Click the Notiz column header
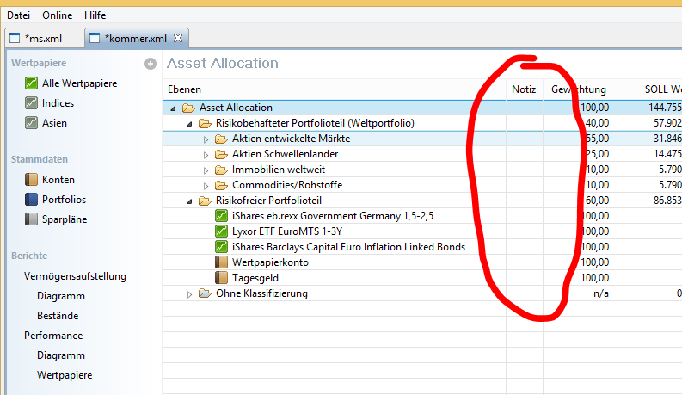 524,89
